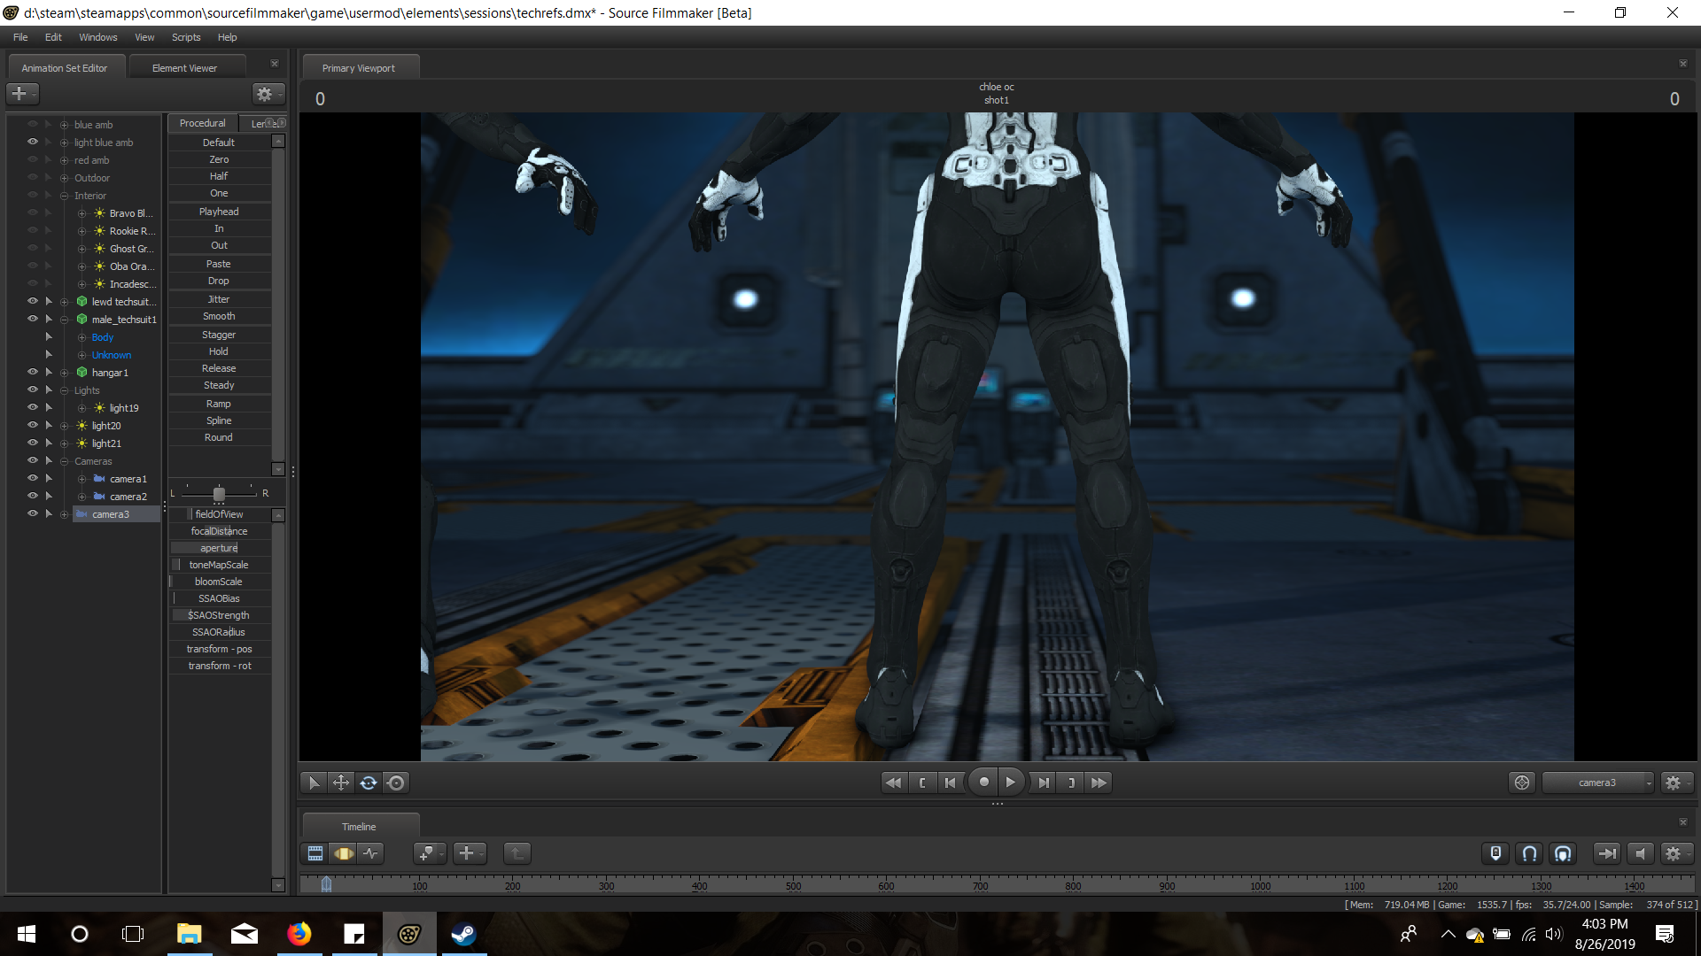
Task: Toggle the timeline snap magnet icon
Action: click(1529, 853)
